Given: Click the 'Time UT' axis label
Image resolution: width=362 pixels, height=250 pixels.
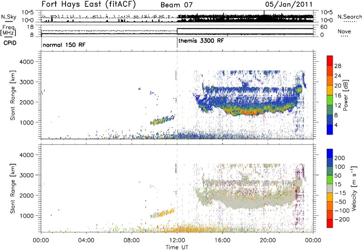Looking at the screenshot, I should 177,247.
